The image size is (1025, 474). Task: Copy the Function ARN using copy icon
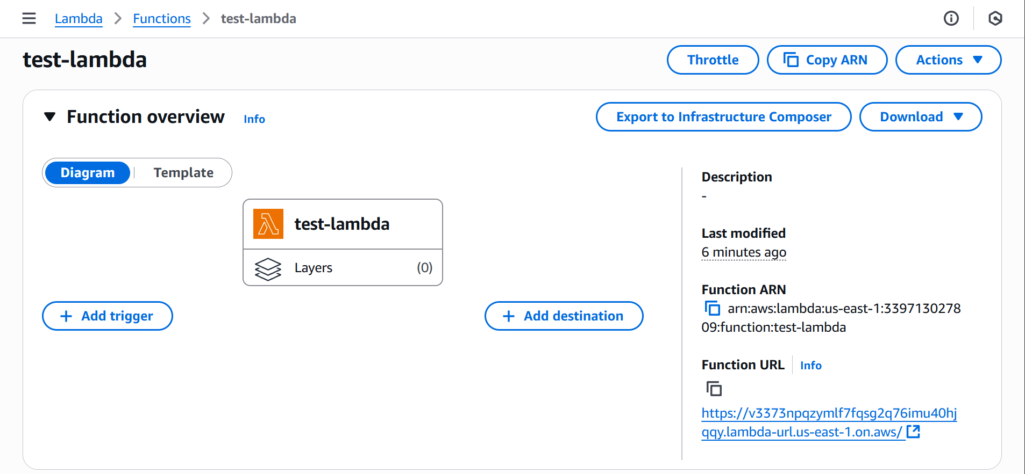(x=712, y=309)
